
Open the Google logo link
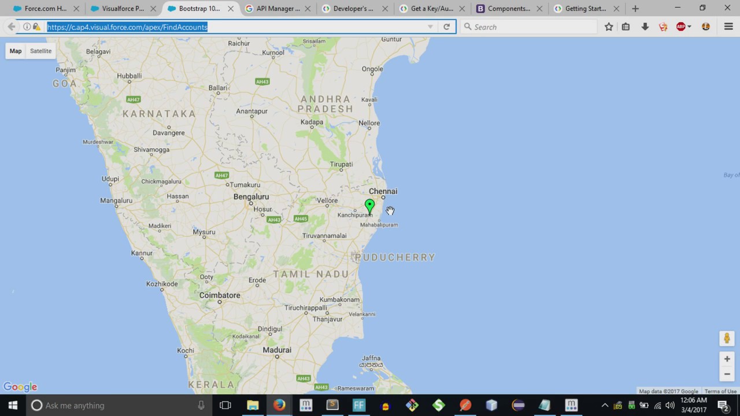point(20,387)
